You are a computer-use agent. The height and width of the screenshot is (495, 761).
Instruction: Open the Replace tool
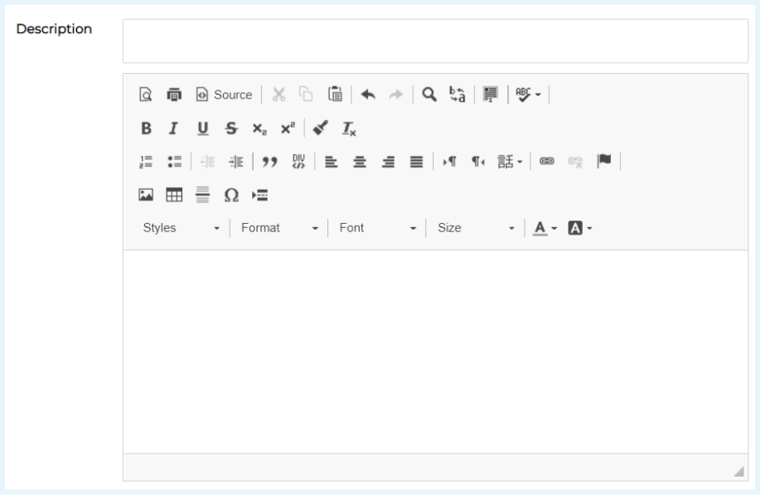[x=458, y=95]
